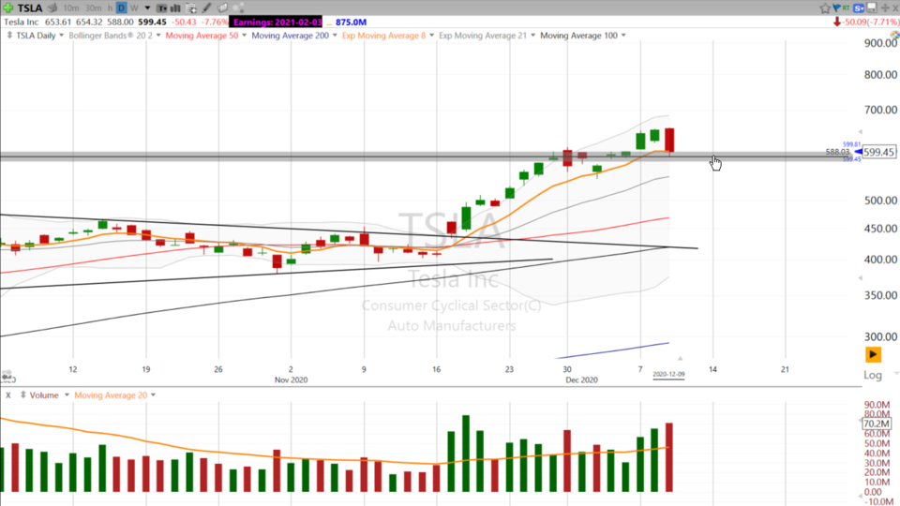Click the green RT realtime indicator
Image resolution: width=900 pixels, height=506 pixels.
coord(846,7)
